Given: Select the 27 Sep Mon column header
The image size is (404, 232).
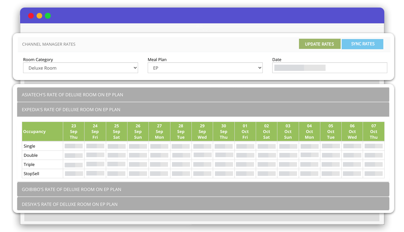Looking at the screenshot, I should (x=159, y=132).
